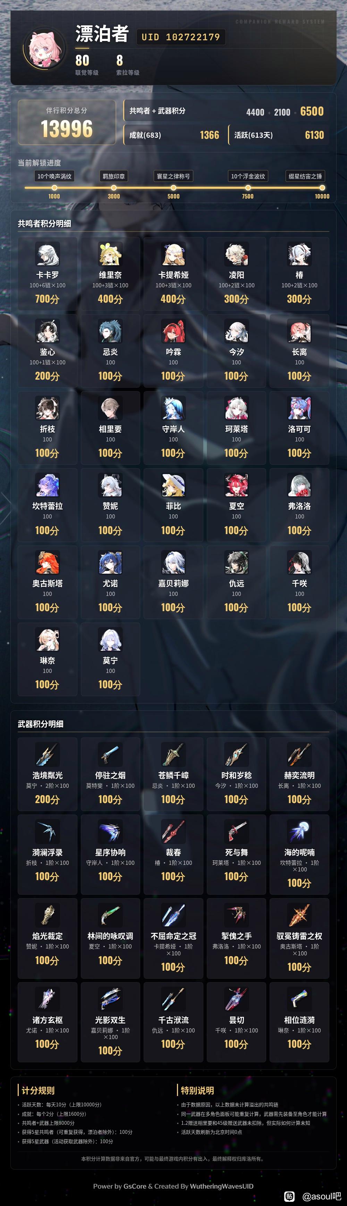Open the 吟霖 resonator portrait
Viewport: 347px width, 1206px height.
pos(173,331)
